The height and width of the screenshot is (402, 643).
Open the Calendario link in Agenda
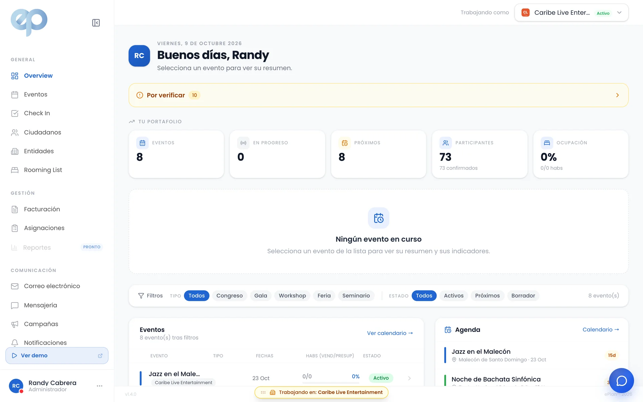click(x=601, y=330)
